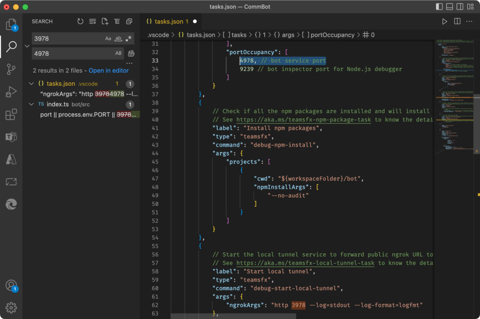Click the Open in editor link

coord(108,70)
